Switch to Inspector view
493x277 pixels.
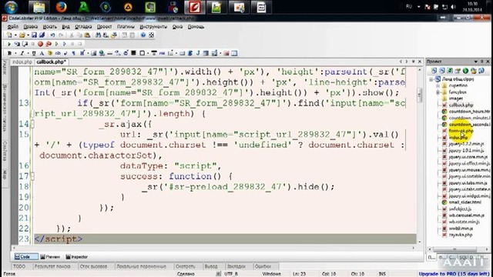76,257
